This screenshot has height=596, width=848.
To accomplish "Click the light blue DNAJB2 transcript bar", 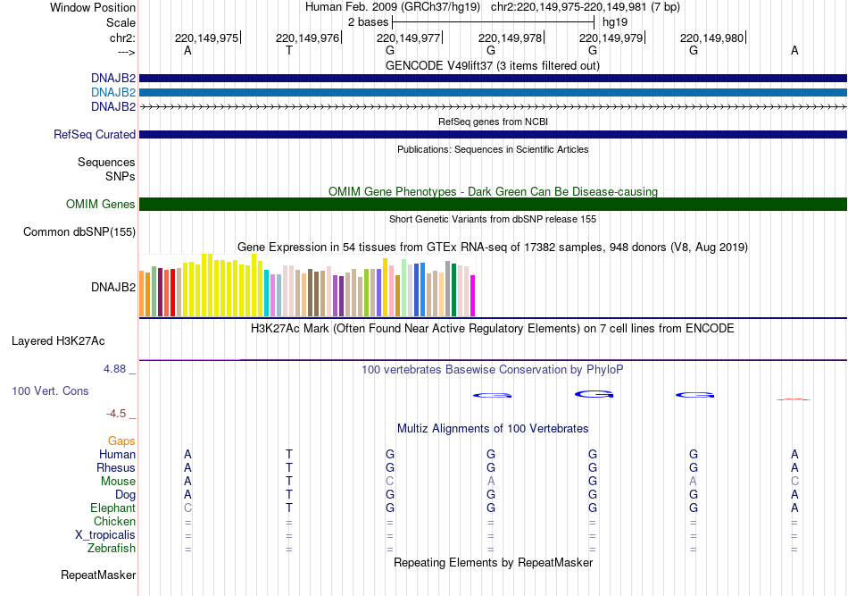I will 493,92.
